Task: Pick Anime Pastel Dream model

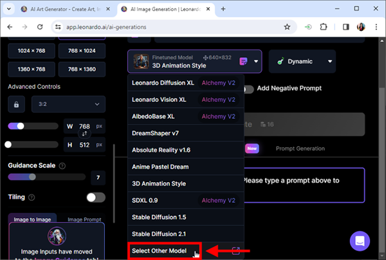Action: [x=186, y=167]
